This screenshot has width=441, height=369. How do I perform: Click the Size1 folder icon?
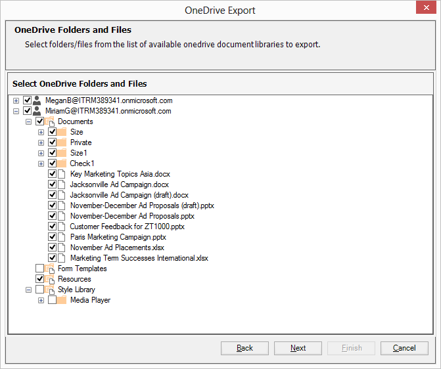(62, 153)
